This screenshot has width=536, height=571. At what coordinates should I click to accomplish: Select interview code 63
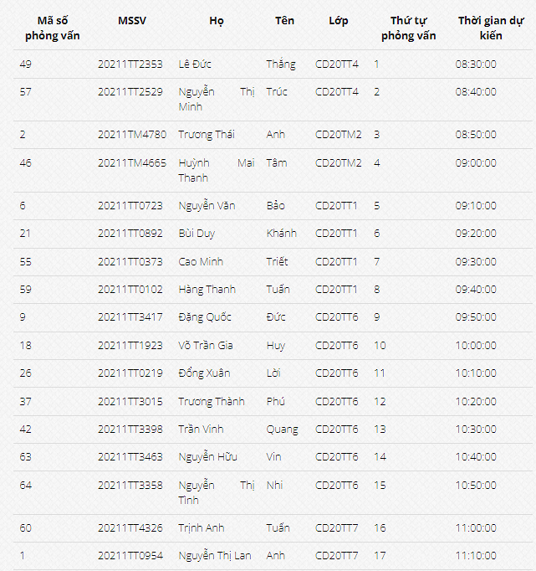tap(25, 457)
